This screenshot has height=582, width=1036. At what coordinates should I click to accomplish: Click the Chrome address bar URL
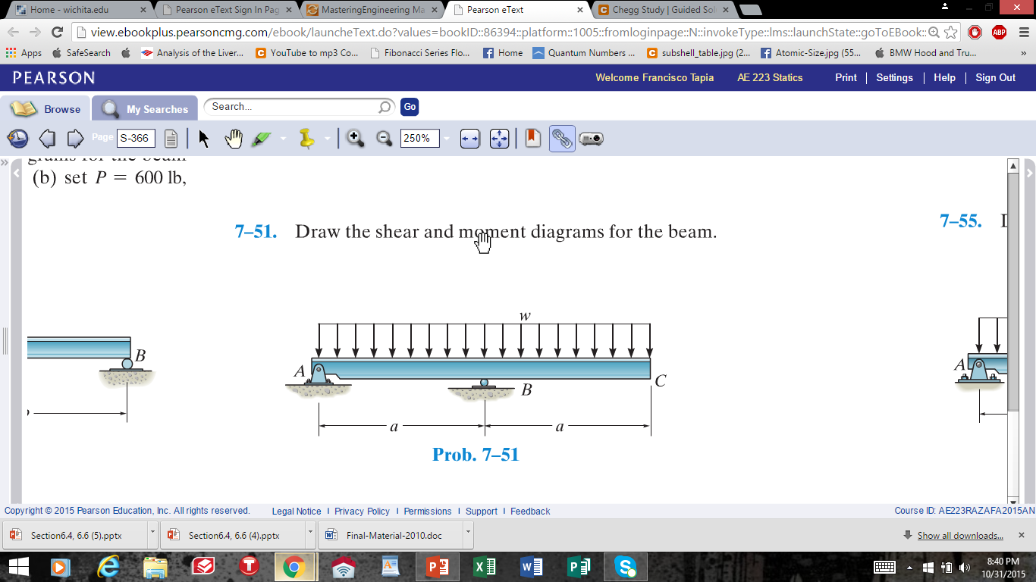point(507,33)
